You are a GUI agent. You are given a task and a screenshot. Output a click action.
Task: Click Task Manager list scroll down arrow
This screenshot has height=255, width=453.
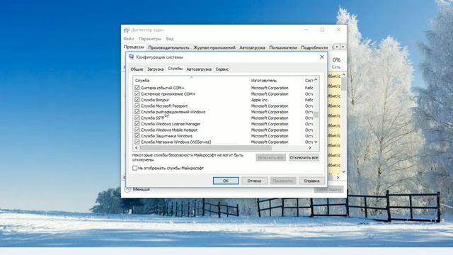(343, 171)
